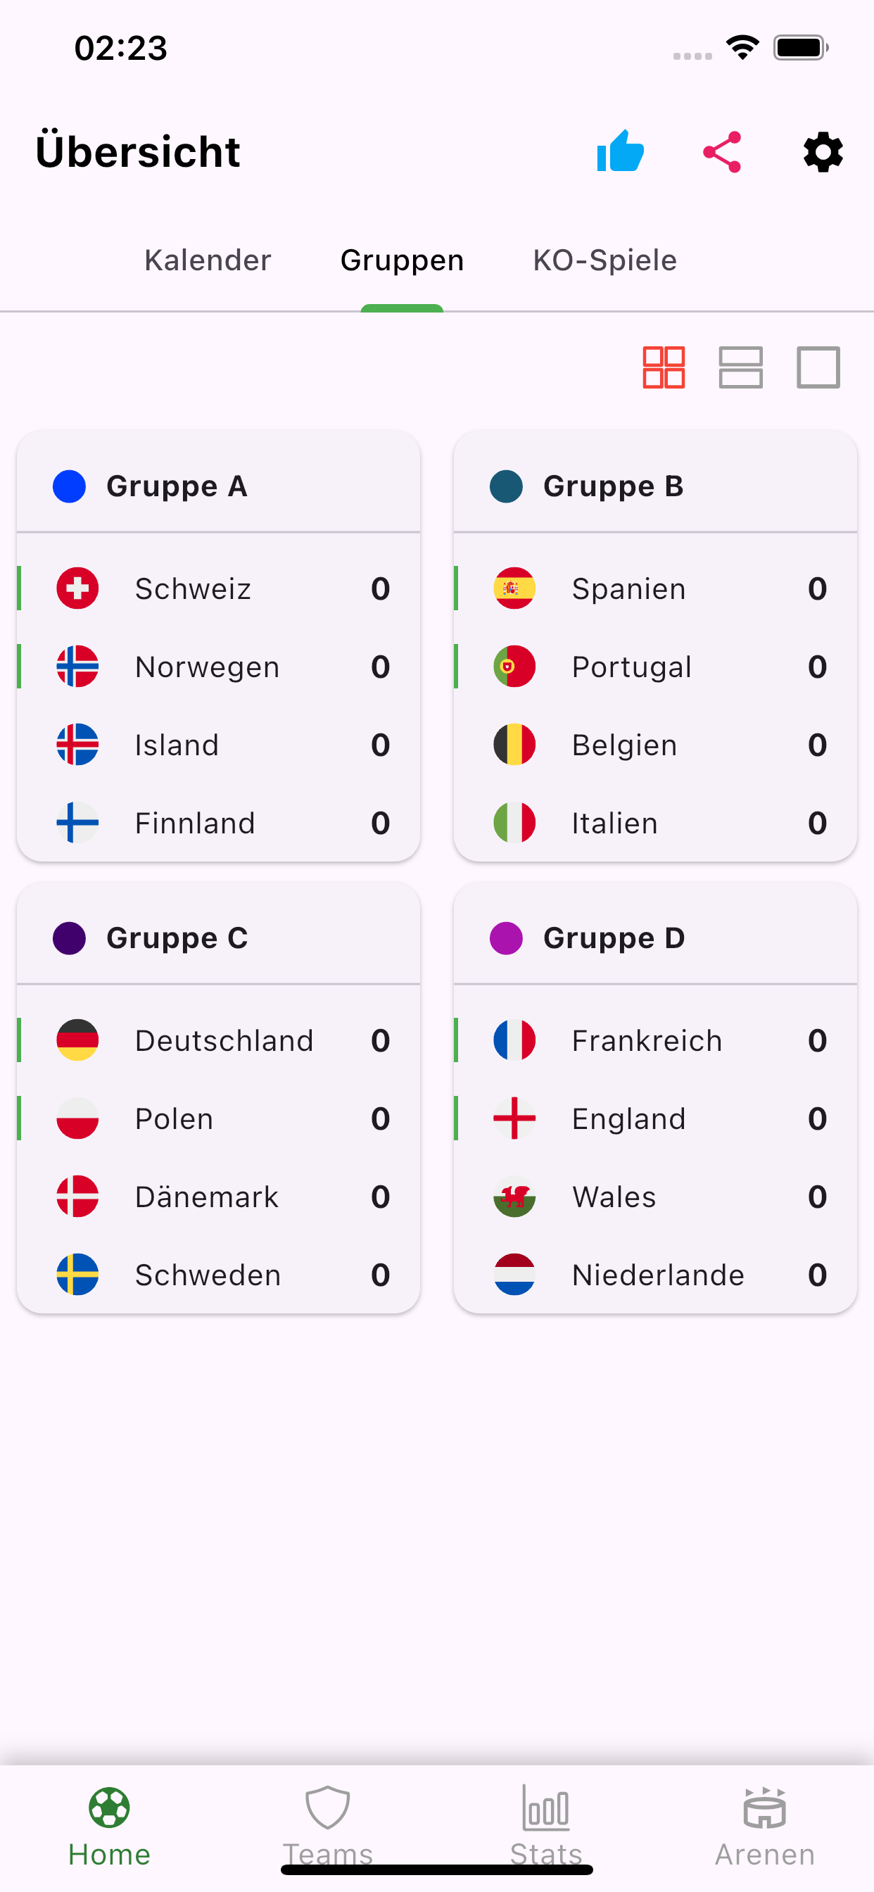Select Spanien row in Gruppe B
Image resolution: width=874 pixels, height=1892 pixels.
(656, 588)
